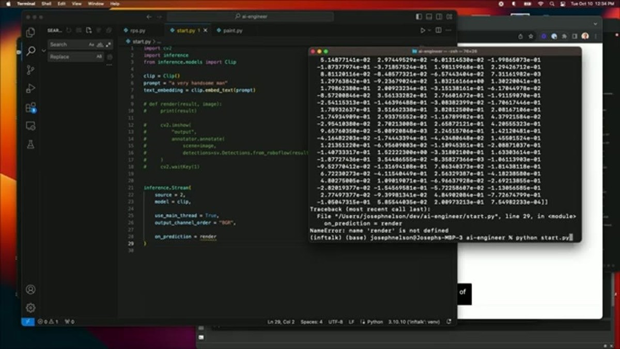Open the Manage gear icon

(x=30, y=308)
